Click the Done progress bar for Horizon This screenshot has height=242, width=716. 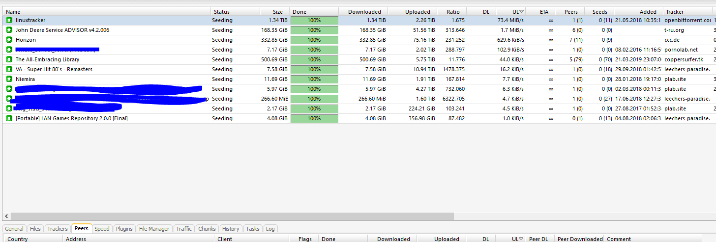point(314,40)
